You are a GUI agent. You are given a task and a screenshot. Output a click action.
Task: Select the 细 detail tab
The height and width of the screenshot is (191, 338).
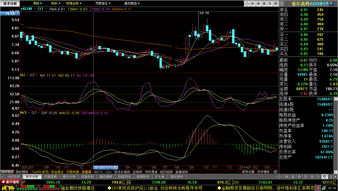tap(287, 177)
